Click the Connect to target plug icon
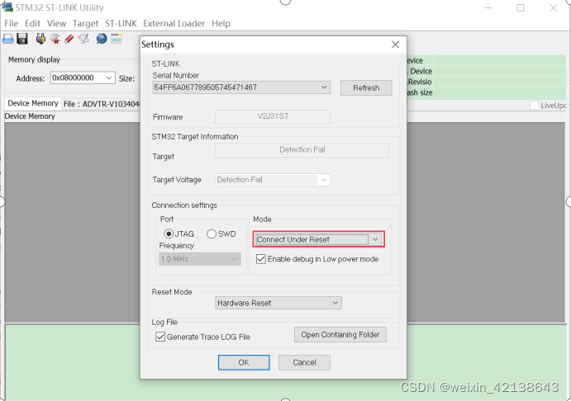This screenshot has height=401, width=571. point(40,39)
